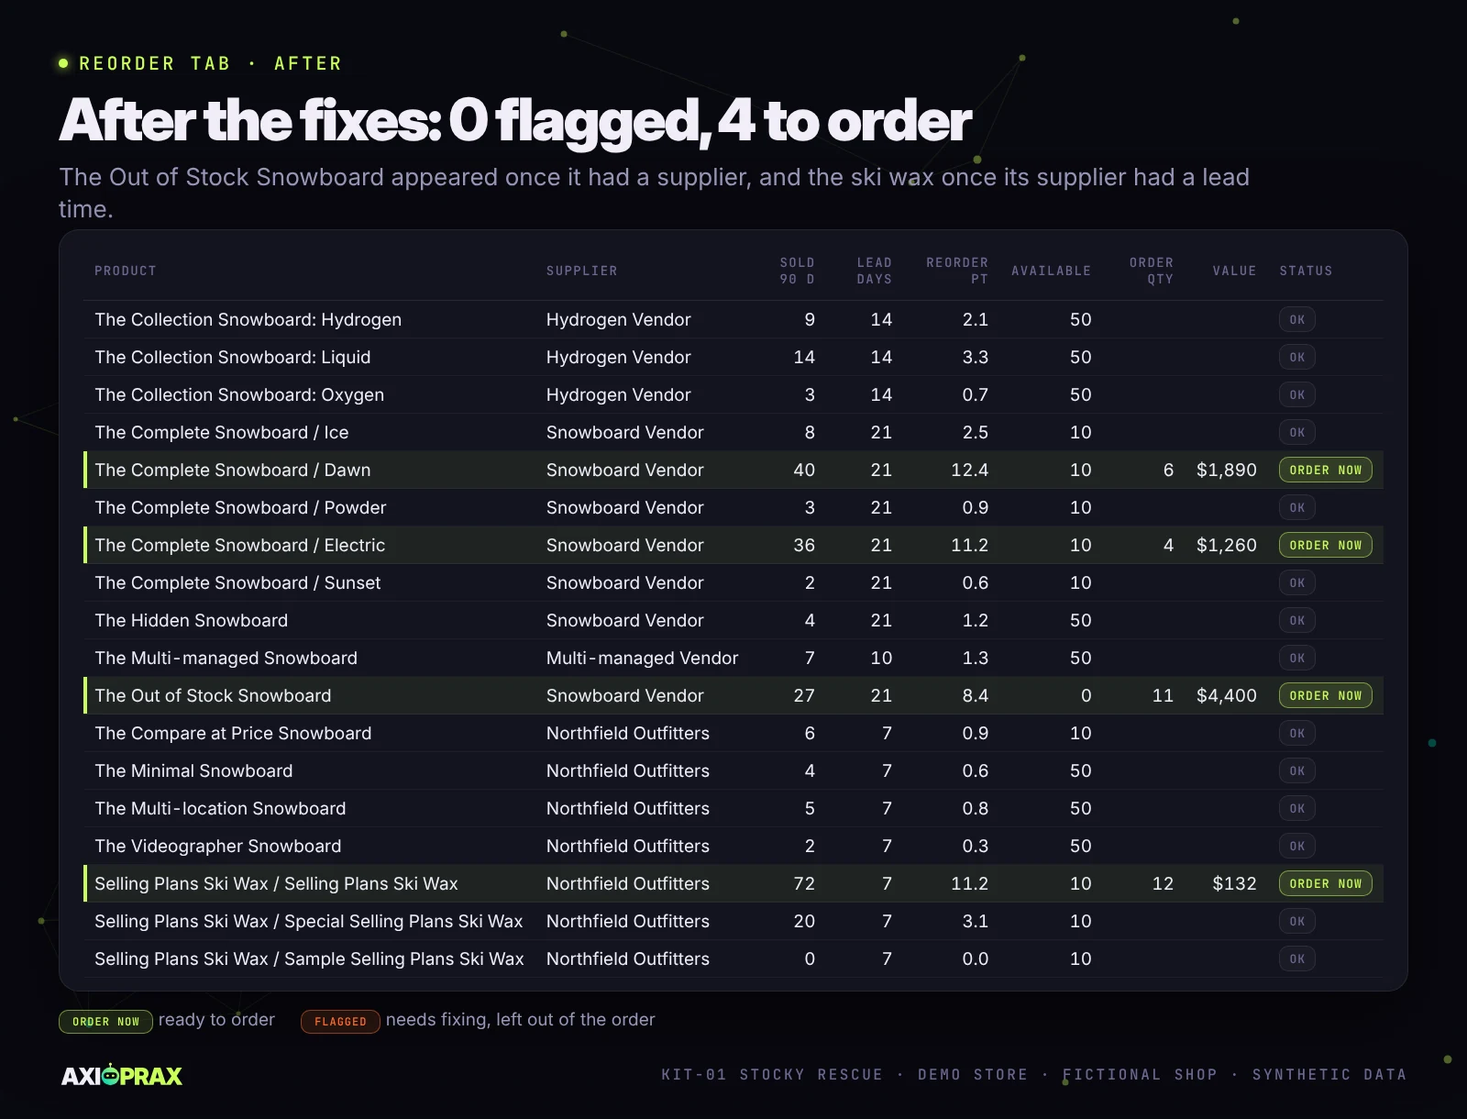Click the VALUE column header
1467x1119 pixels.
pyautogui.click(x=1234, y=271)
